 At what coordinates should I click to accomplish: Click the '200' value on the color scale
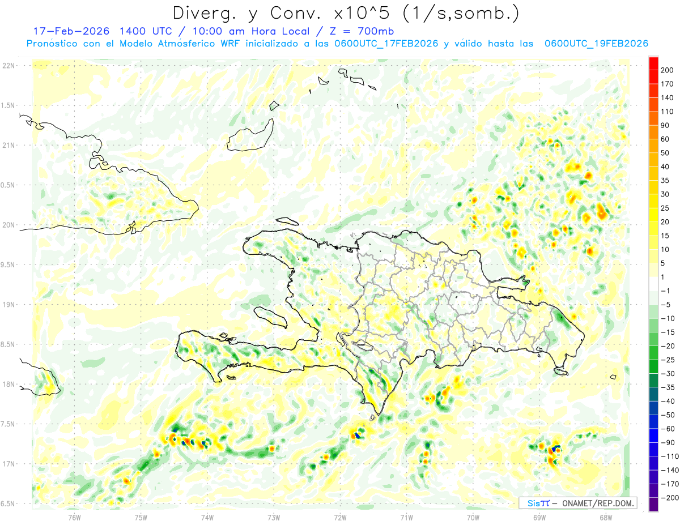[x=668, y=70]
